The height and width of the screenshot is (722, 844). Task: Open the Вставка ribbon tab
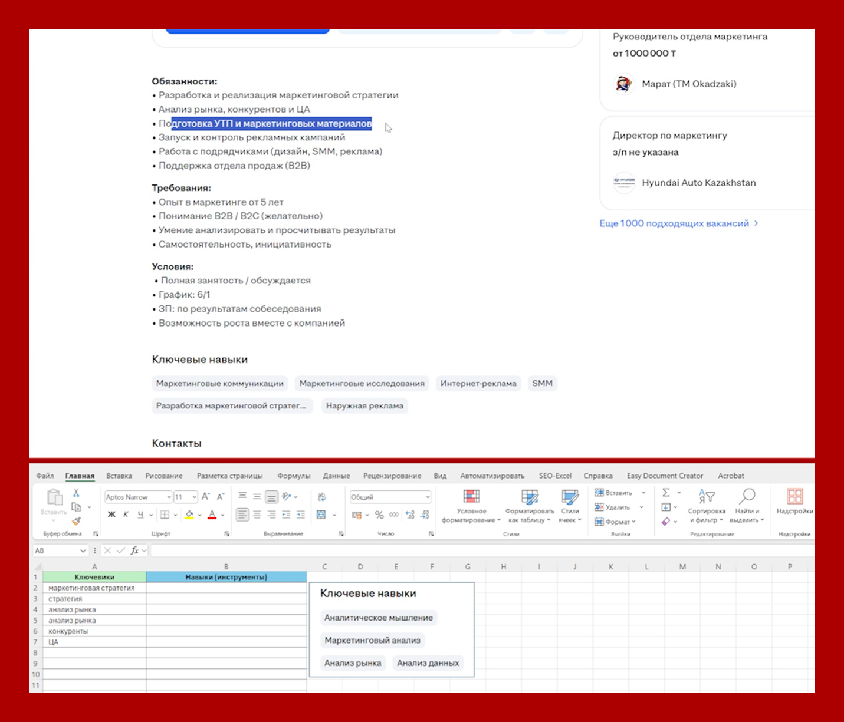[x=119, y=476]
